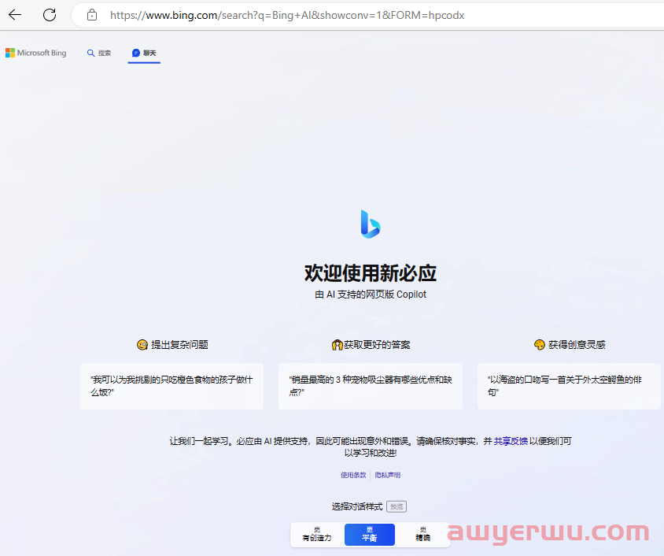Select the 聊天 chat tab
This screenshot has width=664, height=556.
coord(144,53)
